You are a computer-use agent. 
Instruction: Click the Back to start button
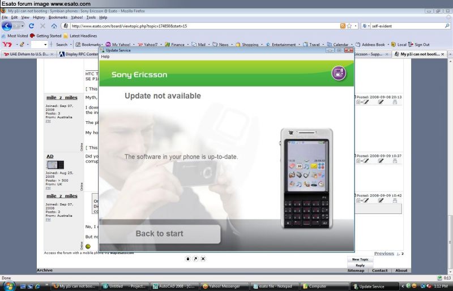tap(160, 234)
